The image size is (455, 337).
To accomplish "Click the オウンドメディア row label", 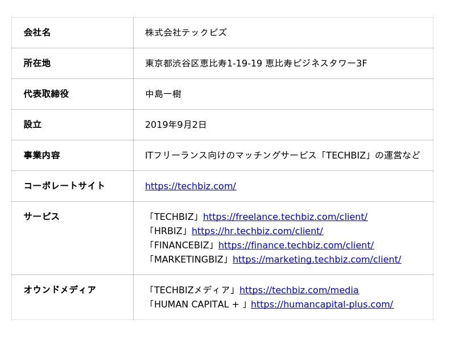I will (60, 290).
